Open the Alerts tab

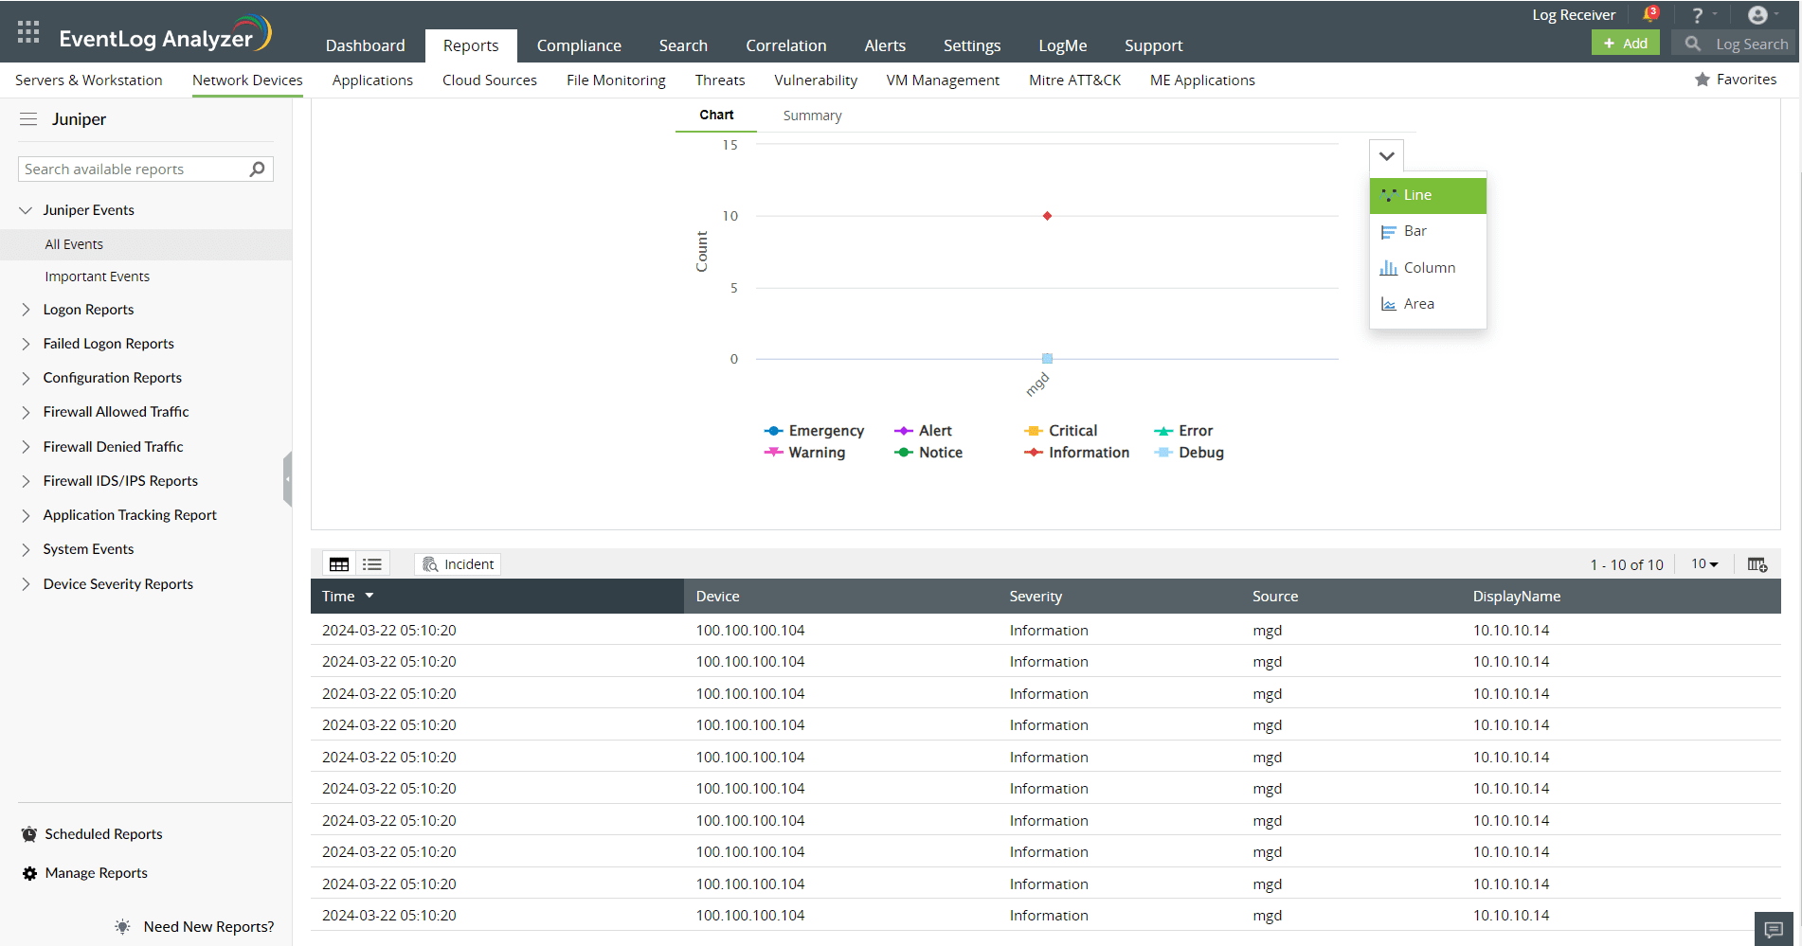click(x=885, y=45)
